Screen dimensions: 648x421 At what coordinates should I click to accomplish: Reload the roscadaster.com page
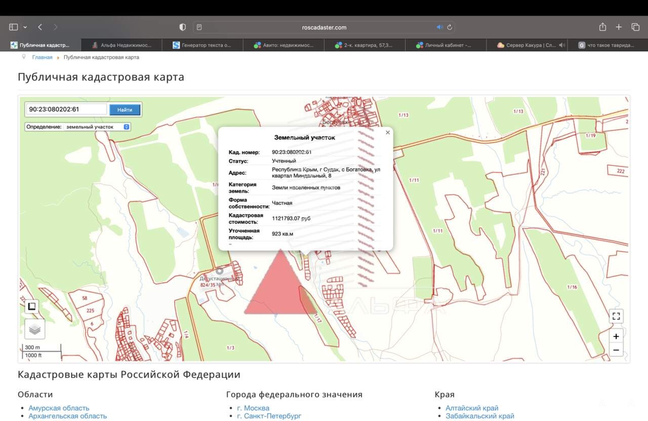(x=450, y=27)
